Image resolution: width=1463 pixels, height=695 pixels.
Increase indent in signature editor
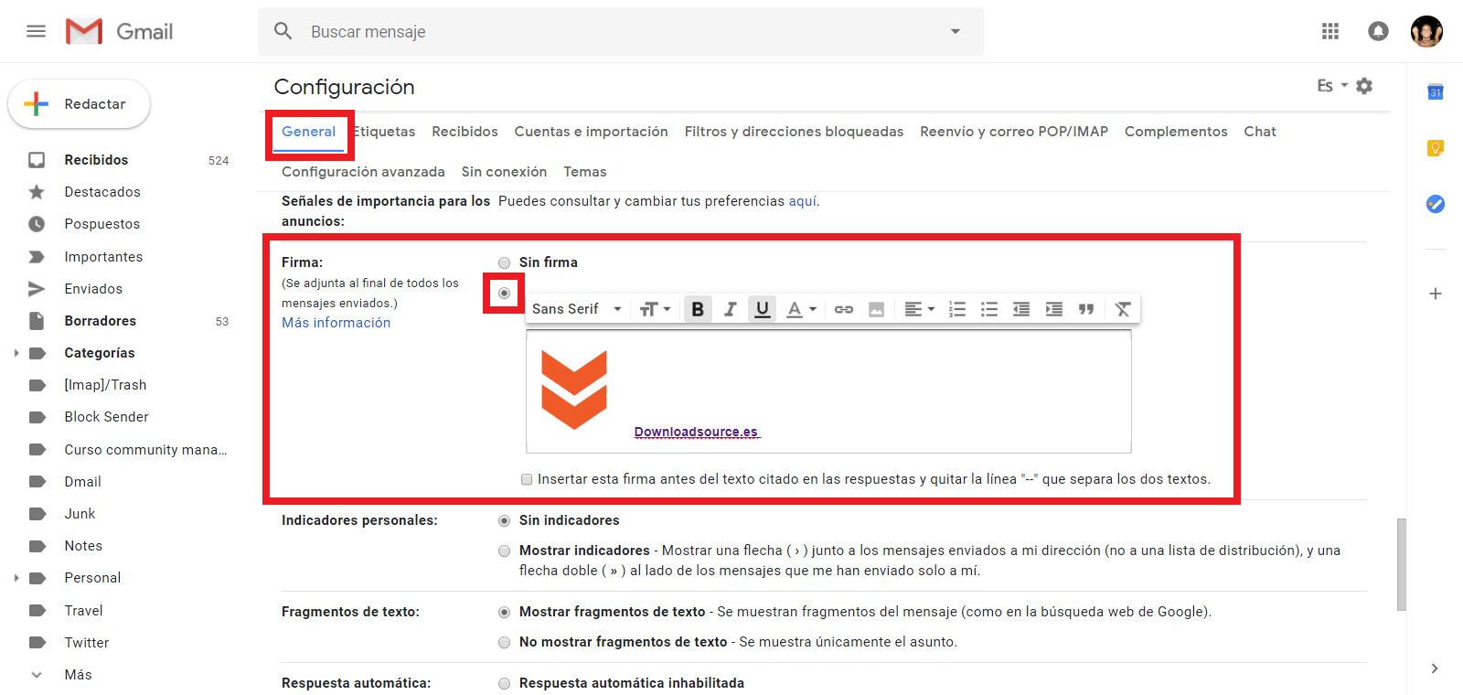click(1054, 309)
